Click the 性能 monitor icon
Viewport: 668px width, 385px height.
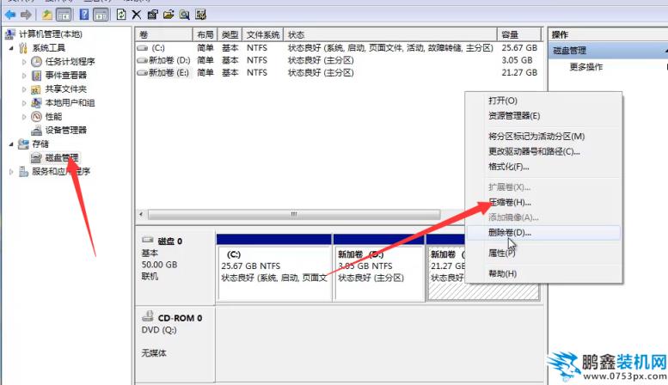[37, 116]
